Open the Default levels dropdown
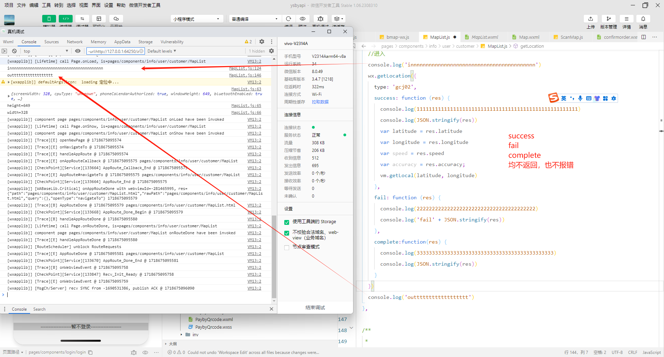Image resolution: width=664 pixels, height=357 pixels. [162, 51]
